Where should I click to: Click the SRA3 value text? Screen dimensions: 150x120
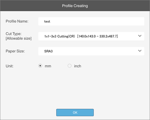(48, 51)
